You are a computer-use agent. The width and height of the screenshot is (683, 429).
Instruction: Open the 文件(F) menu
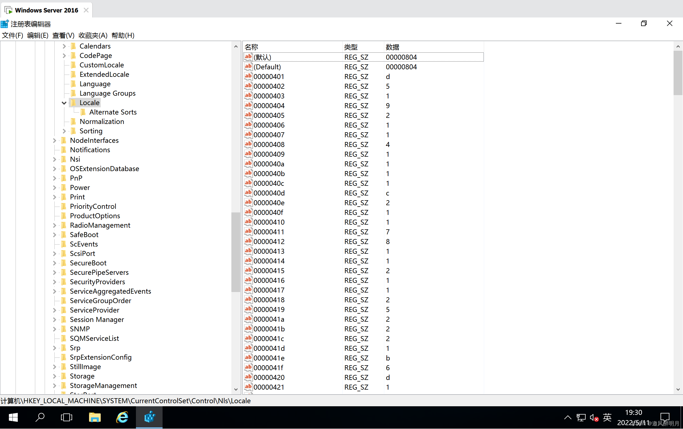12,35
